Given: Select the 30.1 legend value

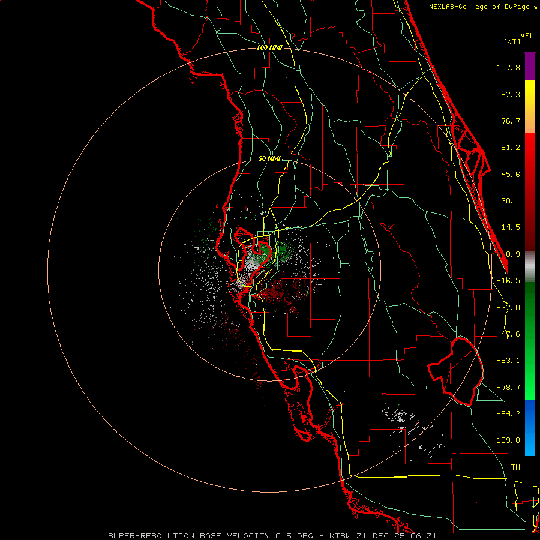Looking at the screenshot, I should 511,201.
